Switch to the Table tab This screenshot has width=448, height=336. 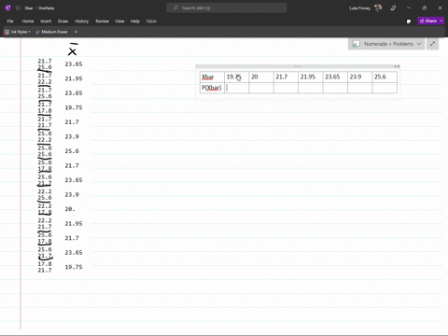click(x=151, y=21)
